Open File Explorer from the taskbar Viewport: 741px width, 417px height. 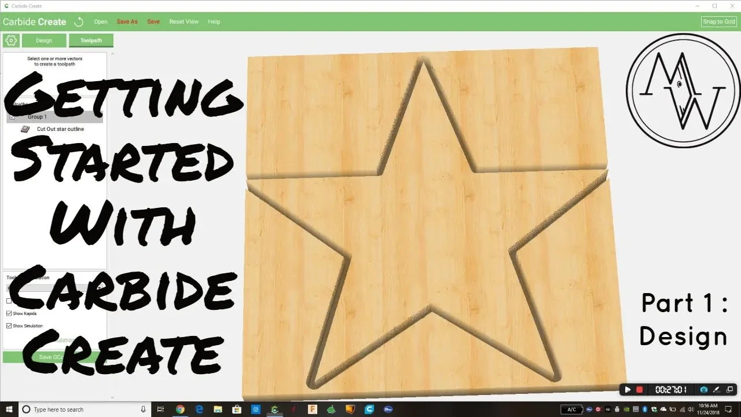click(218, 409)
